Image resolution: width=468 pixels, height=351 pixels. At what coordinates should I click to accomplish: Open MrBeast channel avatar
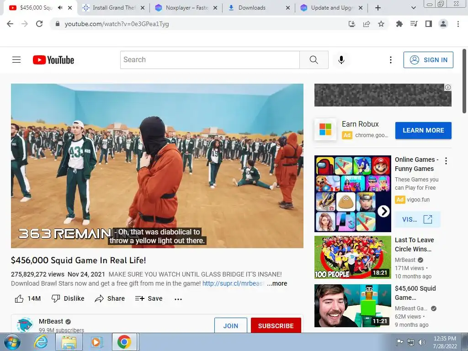(25, 325)
